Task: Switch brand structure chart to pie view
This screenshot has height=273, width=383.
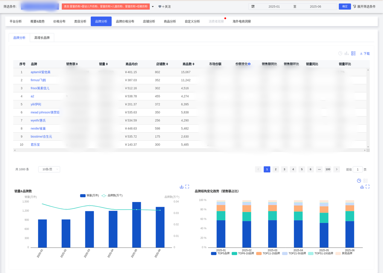Action: click(359, 181)
